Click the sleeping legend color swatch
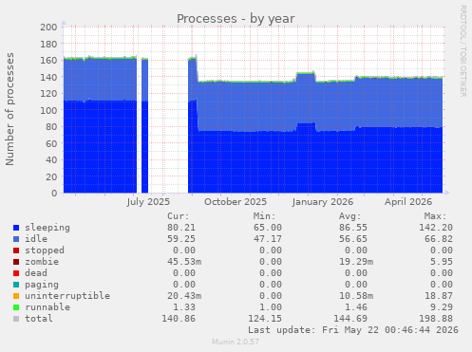The height and width of the screenshot is (352, 472). [x=16, y=228]
